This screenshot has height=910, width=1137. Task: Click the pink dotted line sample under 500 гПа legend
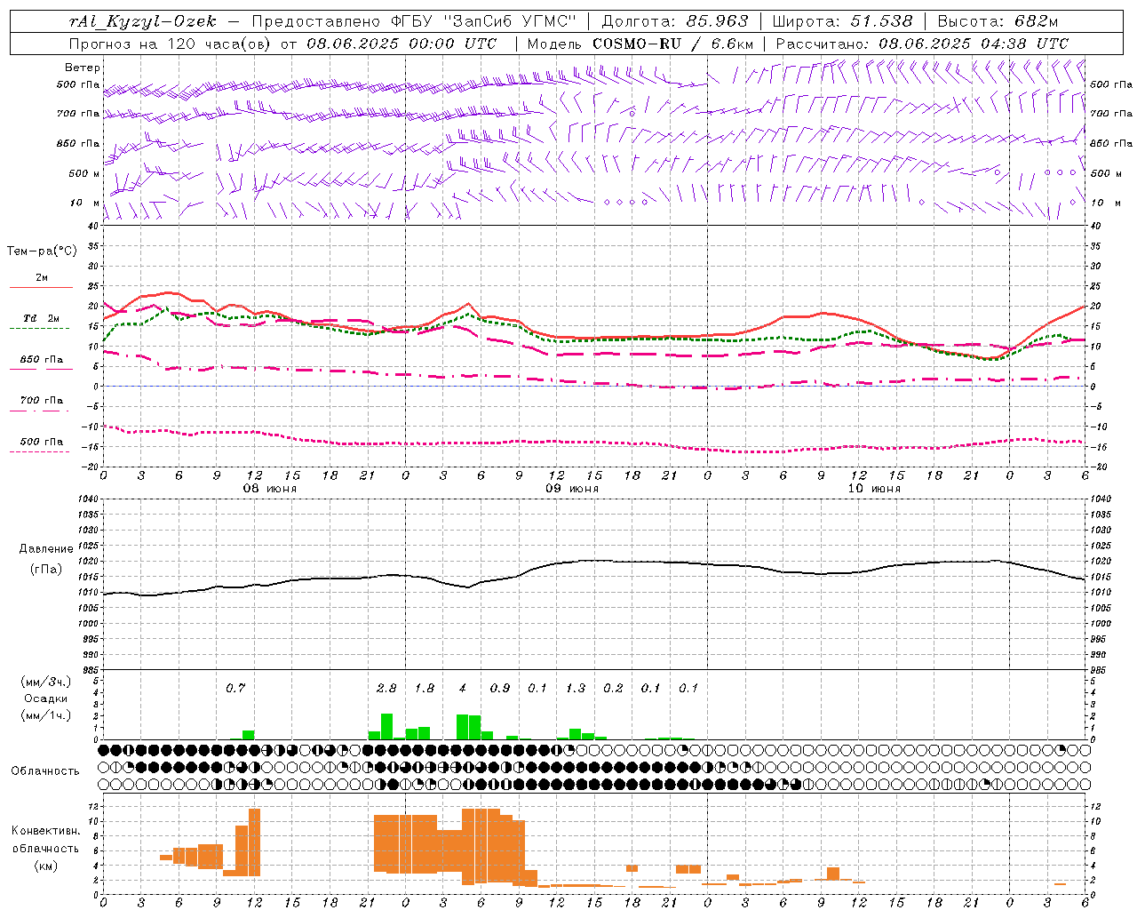(x=39, y=451)
